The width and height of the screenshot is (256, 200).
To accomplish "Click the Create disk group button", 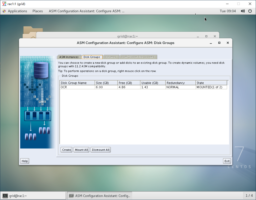I will coord(66,150).
